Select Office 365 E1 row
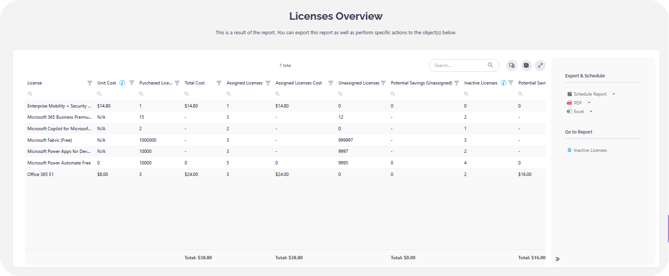 (285, 174)
